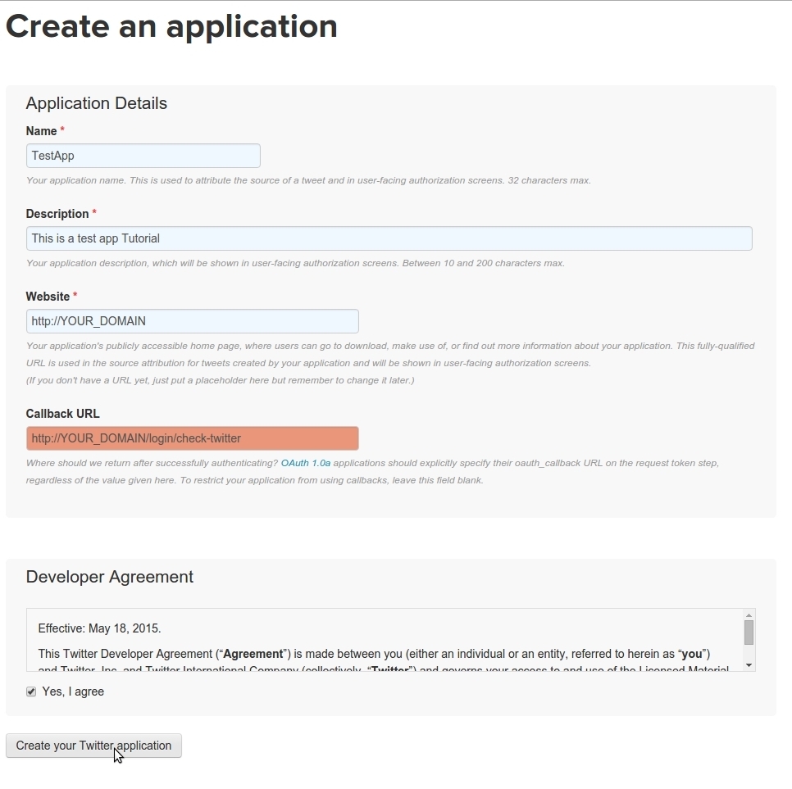
Task: Click the Name input field containing TestApp
Action: pyautogui.click(x=143, y=156)
